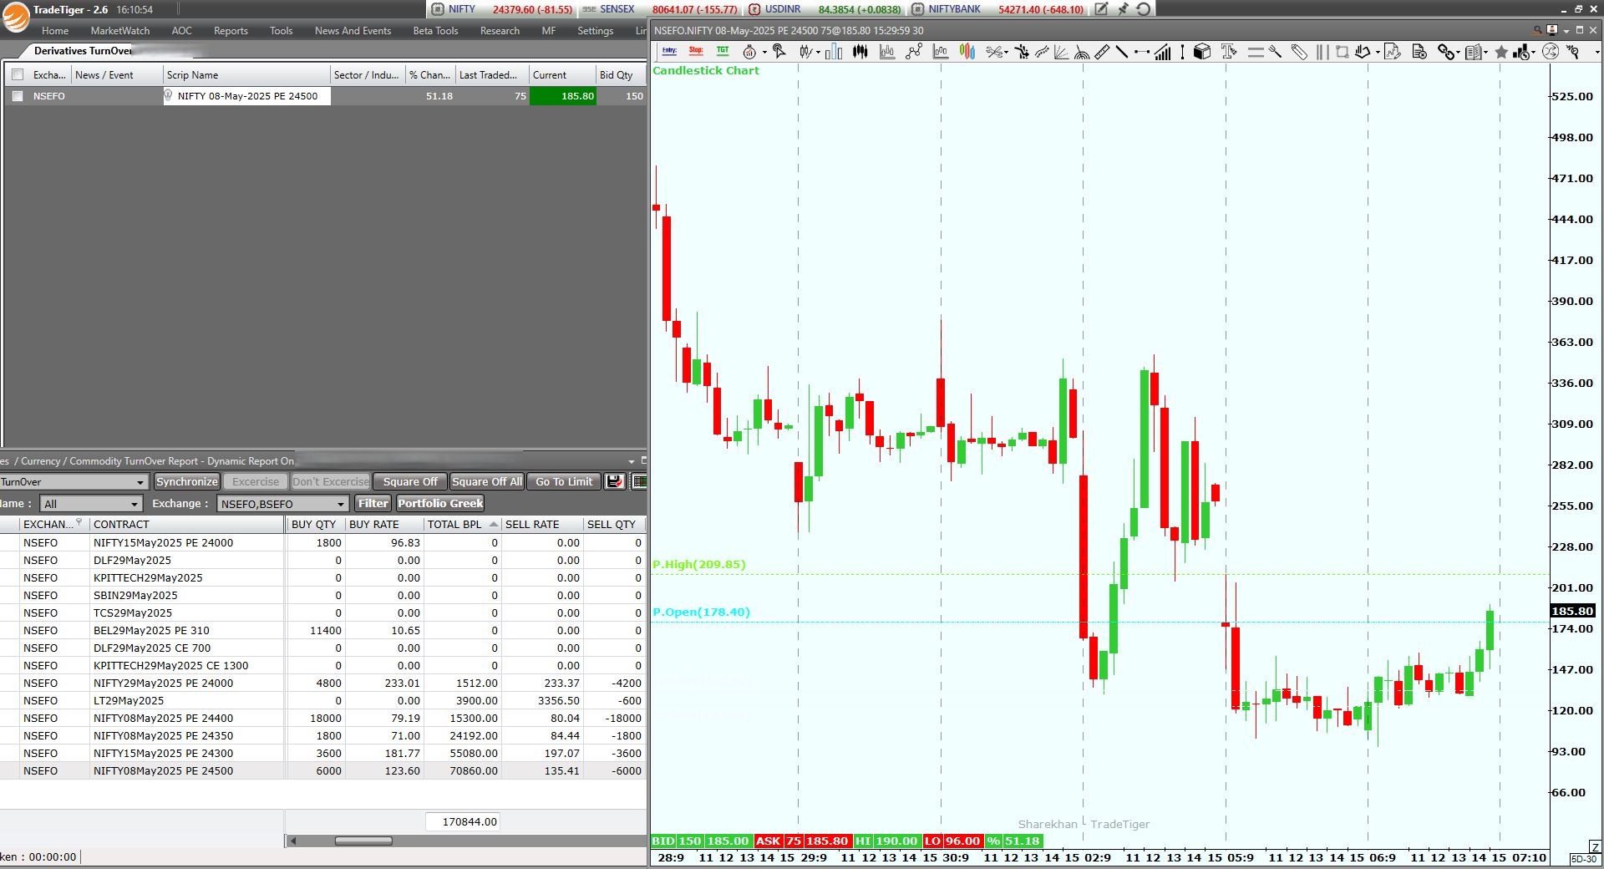
Task: Click the Square Off All button
Action: pos(487,481)
